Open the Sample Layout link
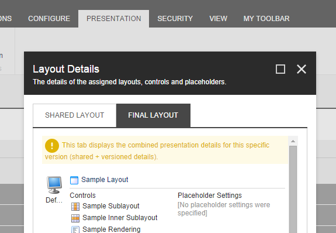 coord(105,180)
